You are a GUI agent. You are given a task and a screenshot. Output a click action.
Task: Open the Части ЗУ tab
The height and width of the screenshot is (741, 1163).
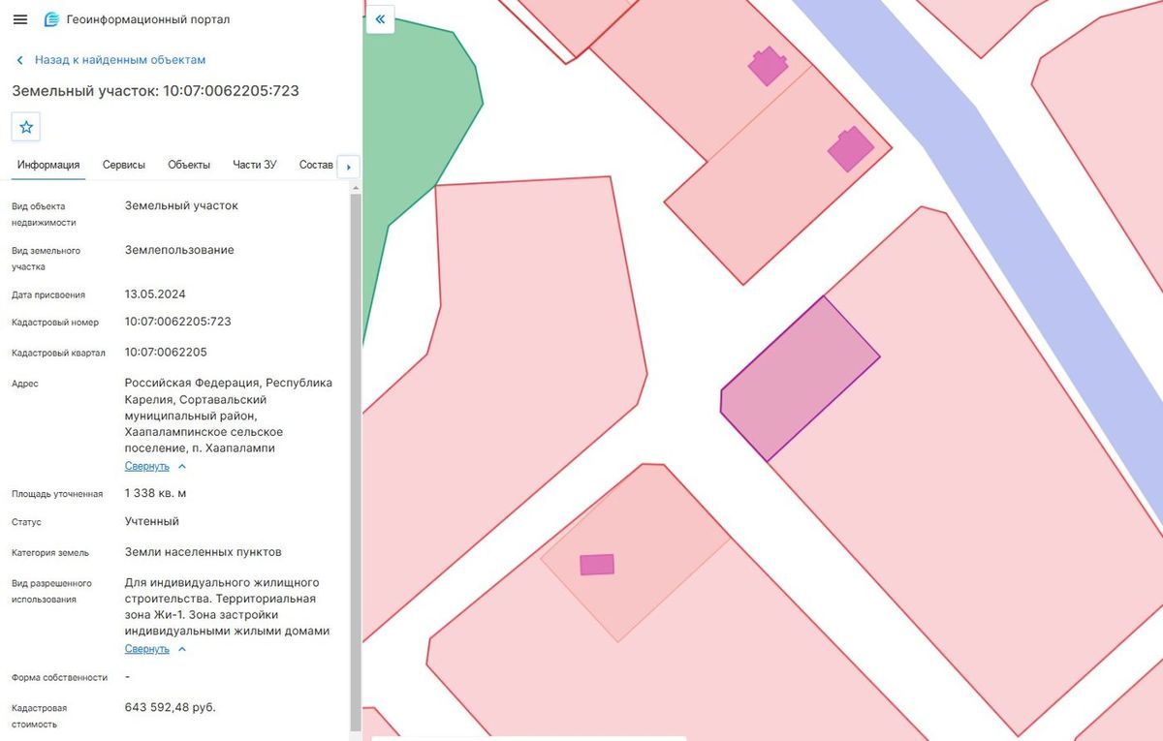[x=255, y=165]
